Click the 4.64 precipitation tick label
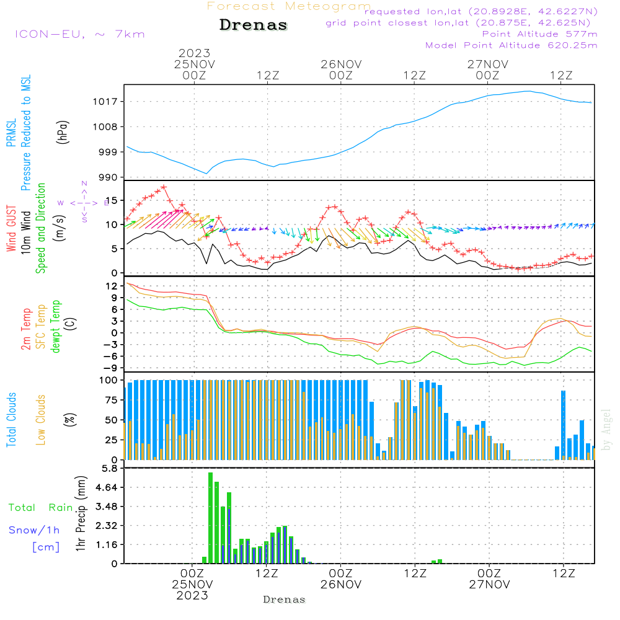The image size is (620, 620). tap(107, 487)
